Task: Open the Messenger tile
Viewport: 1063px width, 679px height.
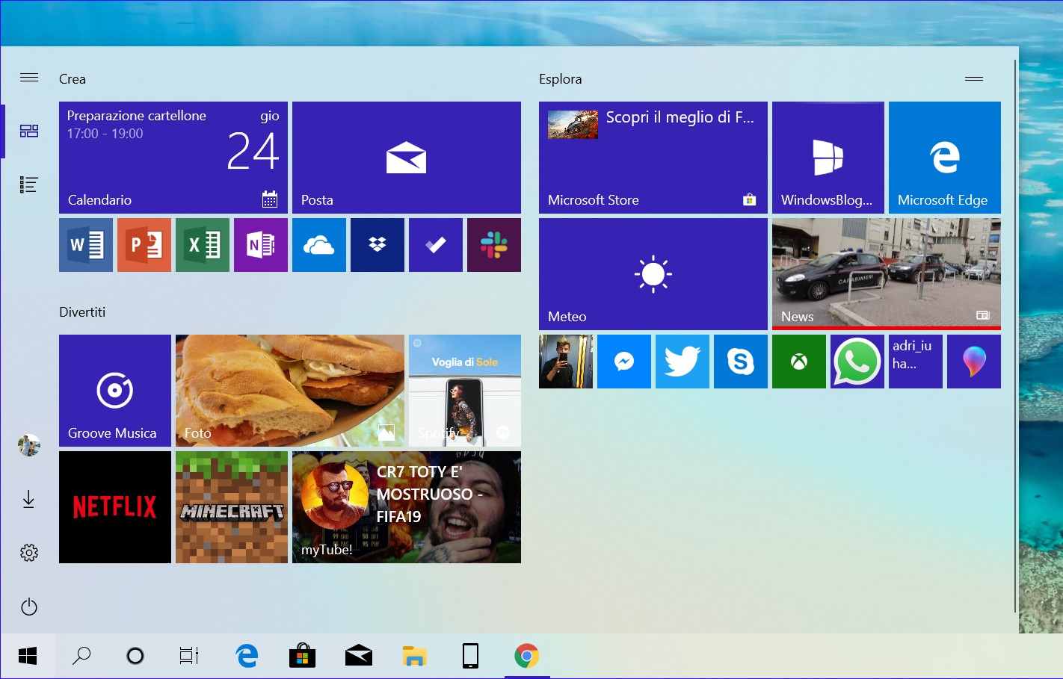Action: pyautogui.click(x=624, y=362)
